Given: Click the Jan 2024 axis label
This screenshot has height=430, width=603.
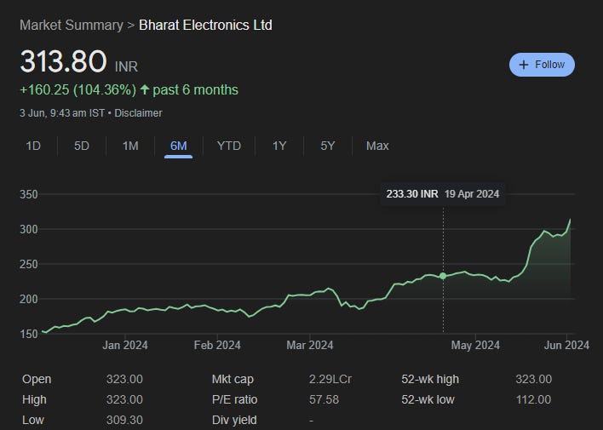Looking at the screenshot, I should [125, 345].
